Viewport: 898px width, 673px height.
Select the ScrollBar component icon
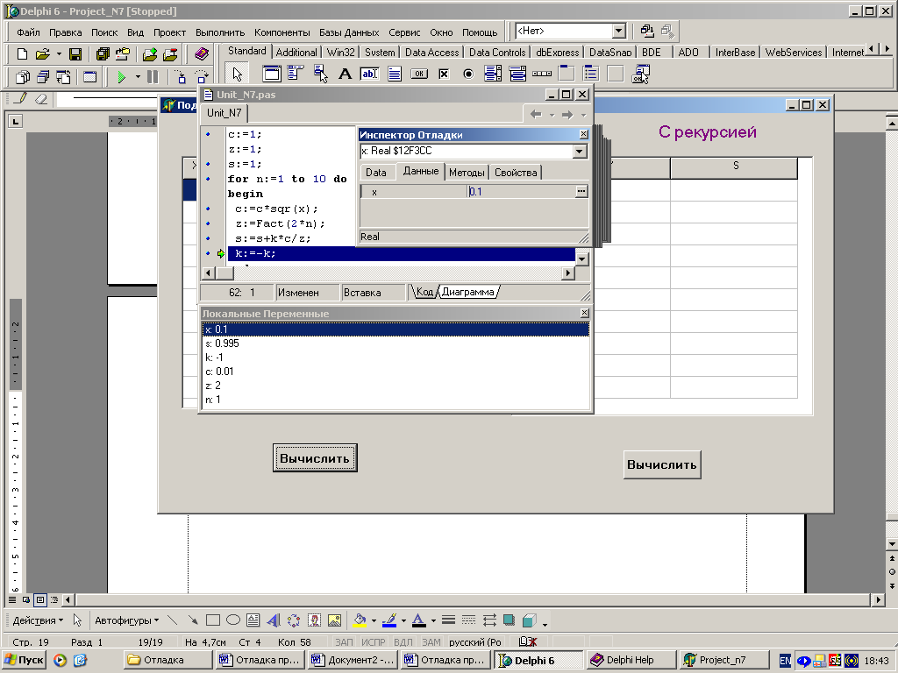tap(542, 74)
